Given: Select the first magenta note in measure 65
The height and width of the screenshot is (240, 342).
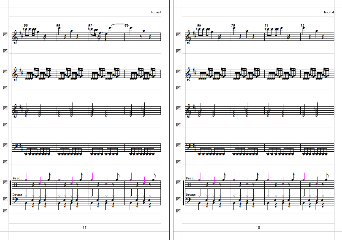Looking at the screenshot, I should (27, 177).
